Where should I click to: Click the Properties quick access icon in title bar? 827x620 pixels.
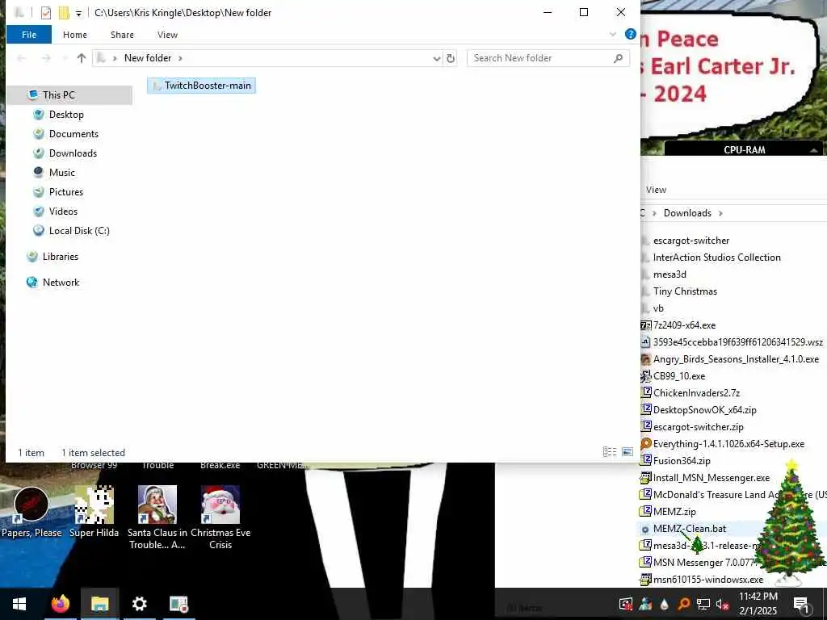click(x=46, y=13)
